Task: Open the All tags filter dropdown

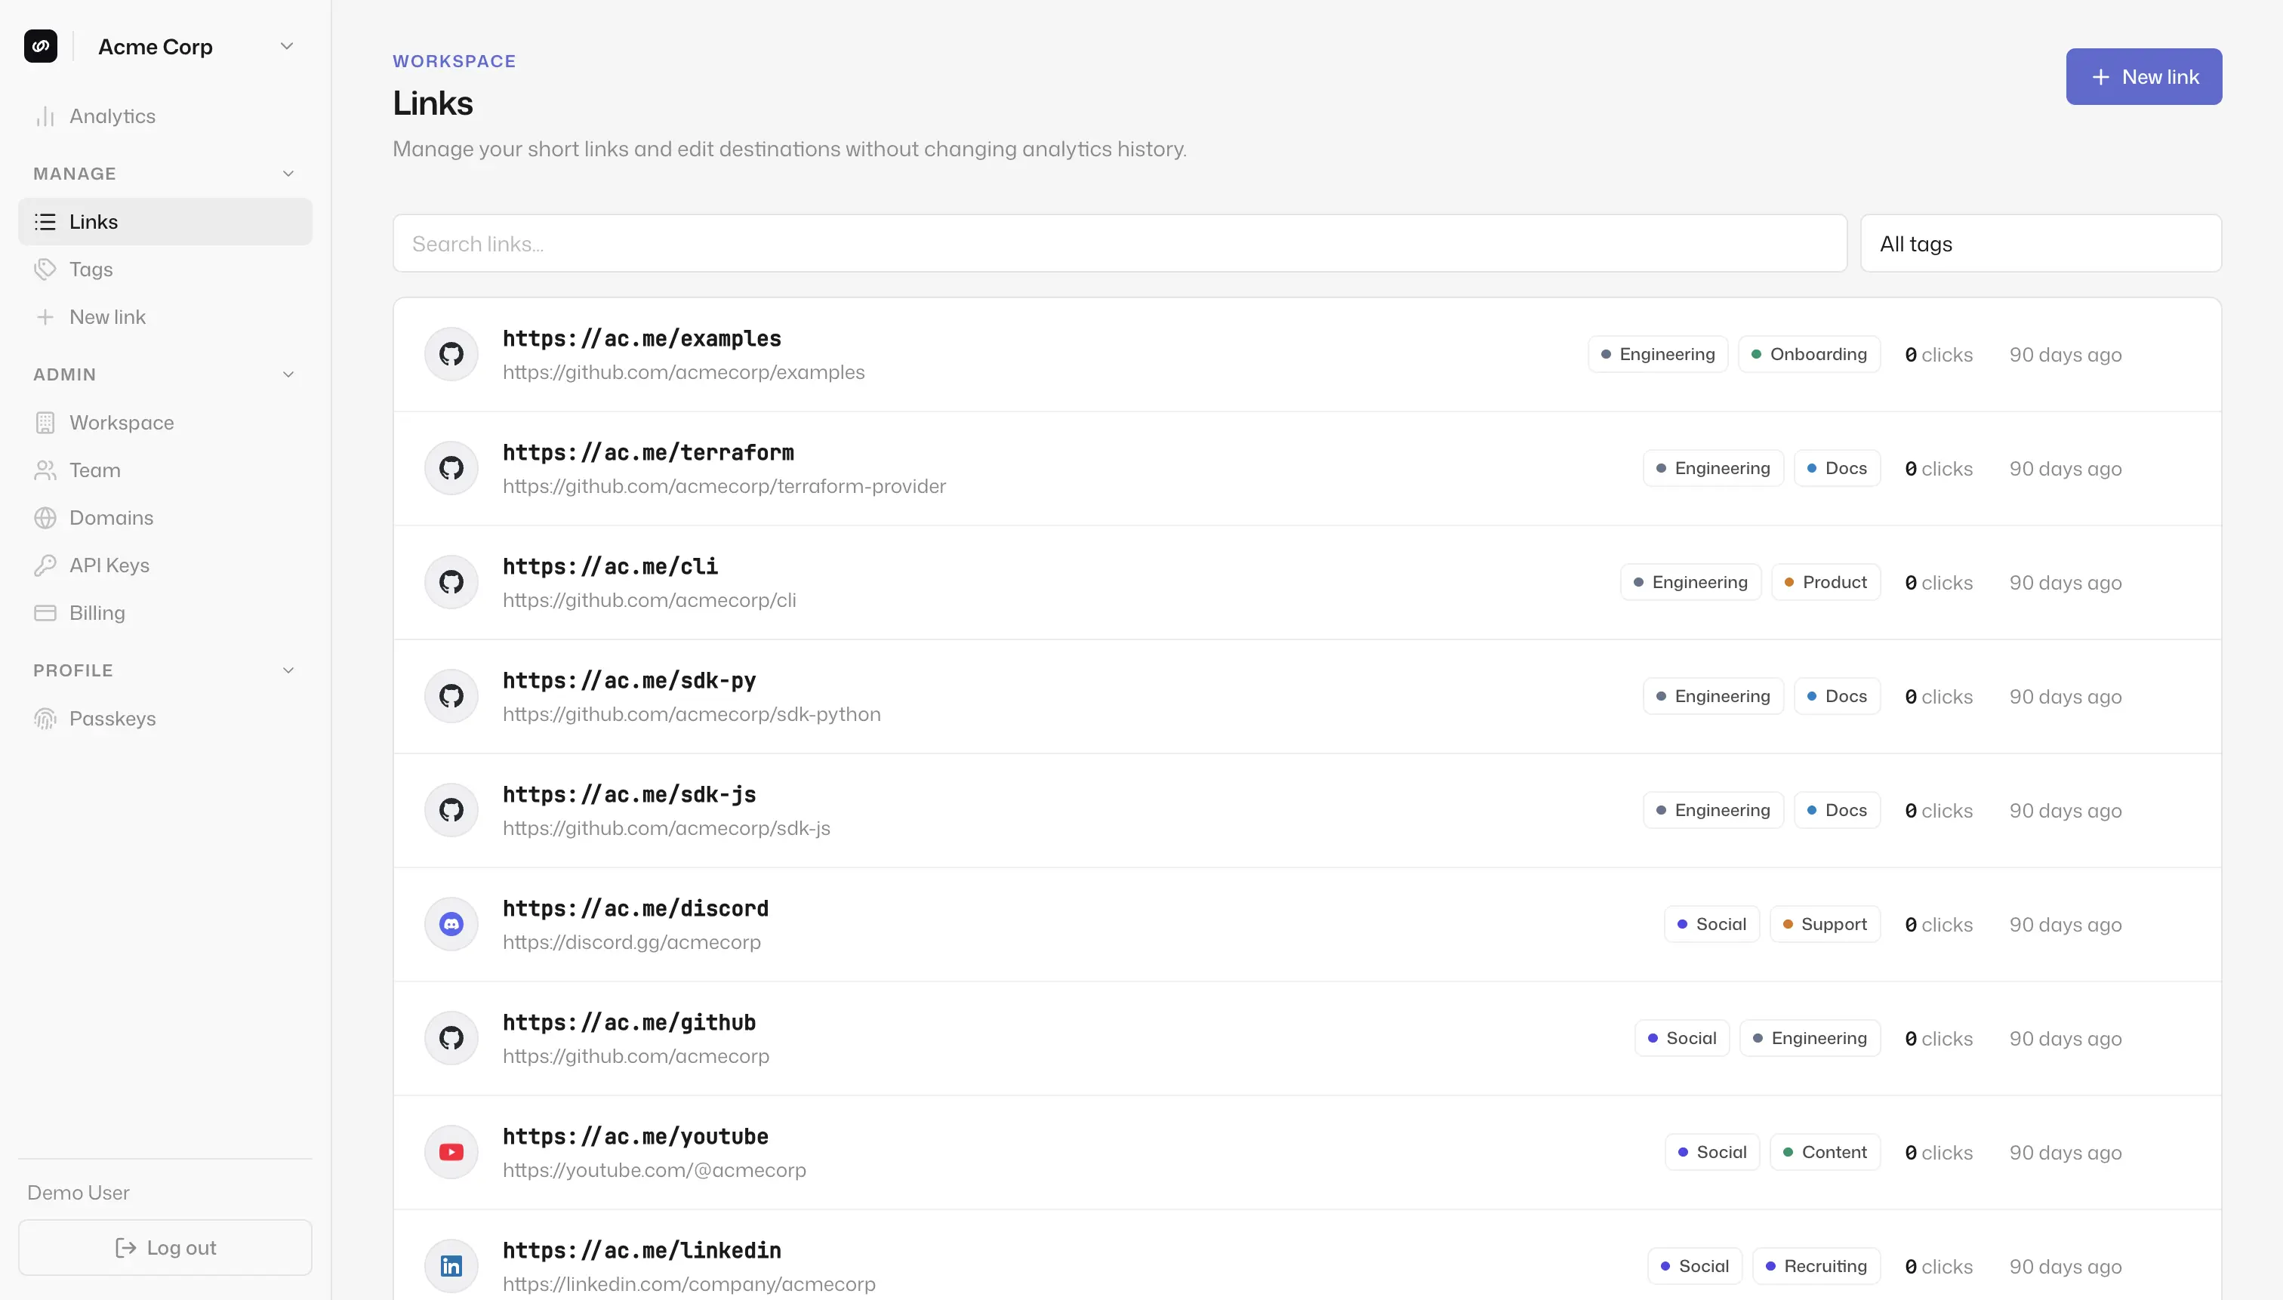Action: 2040,244
